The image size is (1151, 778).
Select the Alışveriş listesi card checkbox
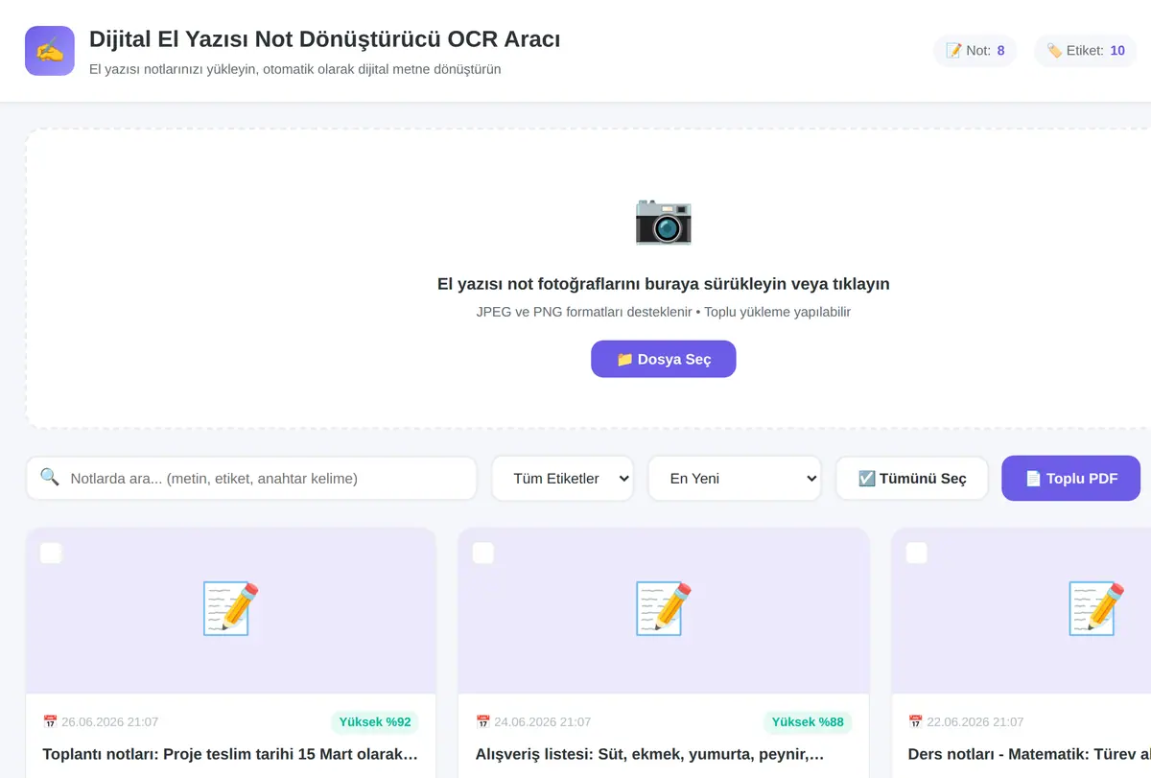483,553
